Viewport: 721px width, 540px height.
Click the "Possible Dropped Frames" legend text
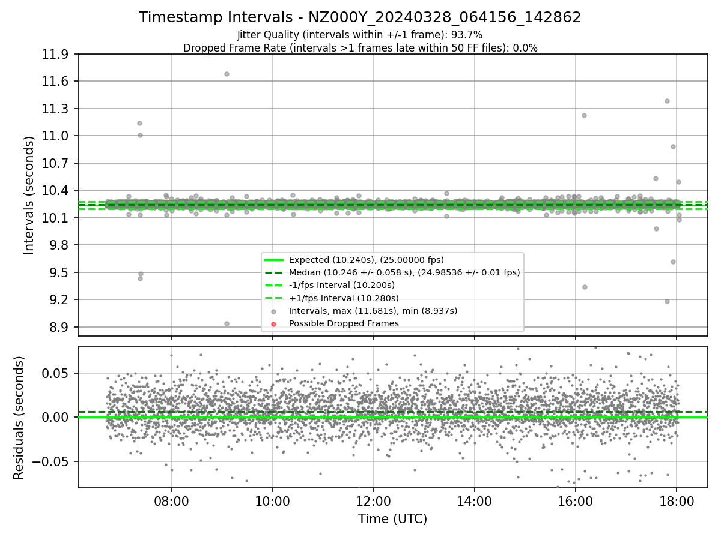[344, 323]
